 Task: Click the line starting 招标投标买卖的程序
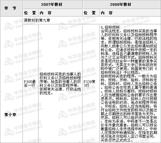pos(129,76)
